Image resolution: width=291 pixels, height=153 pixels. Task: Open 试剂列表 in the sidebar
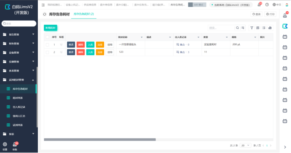click(x=18, y=125)
